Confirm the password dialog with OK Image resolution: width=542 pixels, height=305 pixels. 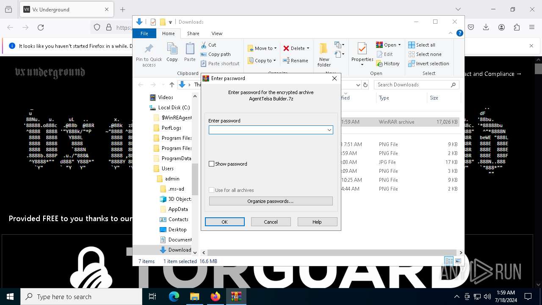(224, 222)
